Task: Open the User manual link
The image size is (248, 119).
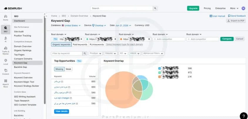Action: (217, 16)
